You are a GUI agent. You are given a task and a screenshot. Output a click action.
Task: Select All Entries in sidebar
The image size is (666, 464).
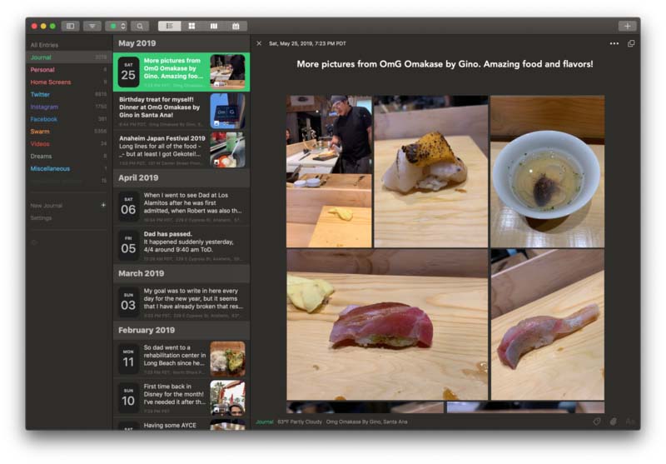(69, 45)
